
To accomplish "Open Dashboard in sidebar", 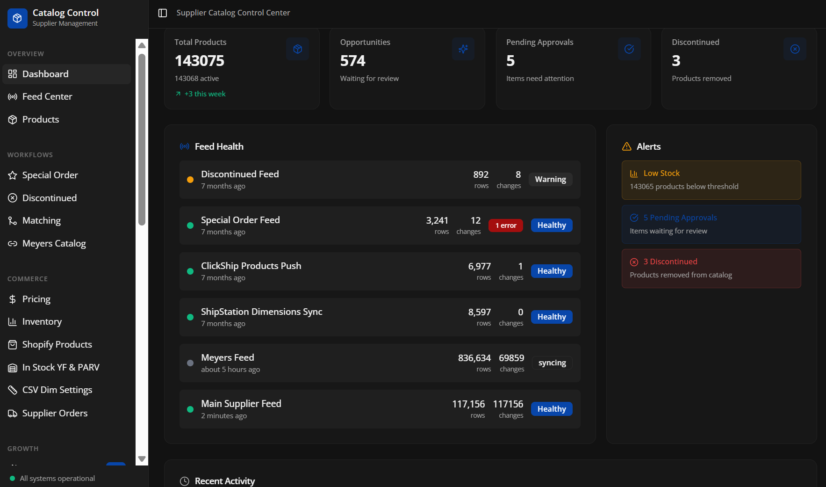I will pyautogui.click(x=67, y=74).
